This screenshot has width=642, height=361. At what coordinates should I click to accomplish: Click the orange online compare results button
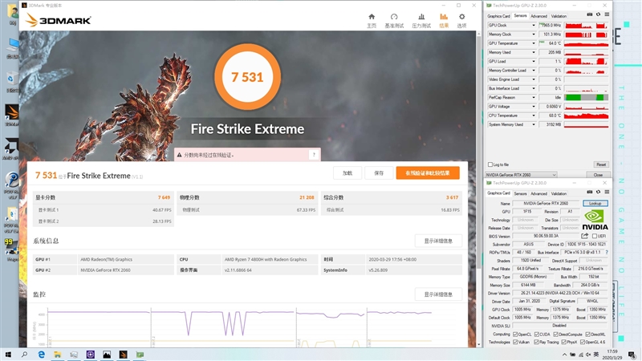click(427, 172)
